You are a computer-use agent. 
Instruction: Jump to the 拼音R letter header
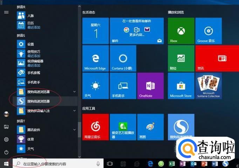pyautogui.click(x=21, y=7)
